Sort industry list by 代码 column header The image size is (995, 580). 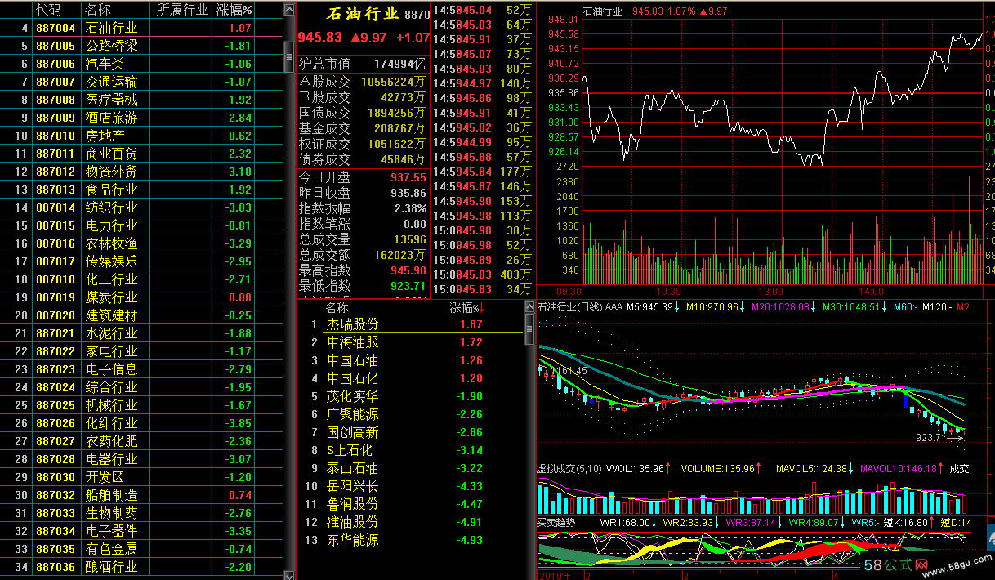click(x=48, y=10)
